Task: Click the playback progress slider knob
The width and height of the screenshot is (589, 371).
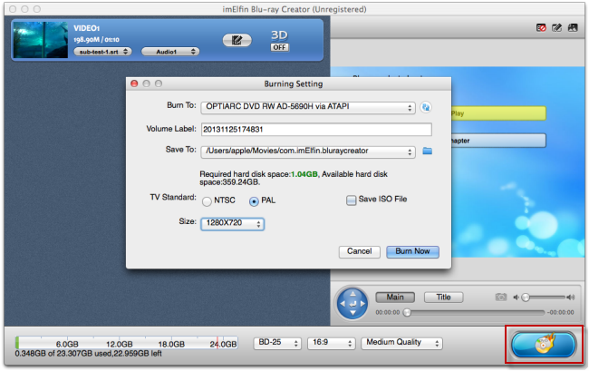Action: pyautogui.click(x=407, y=312)
